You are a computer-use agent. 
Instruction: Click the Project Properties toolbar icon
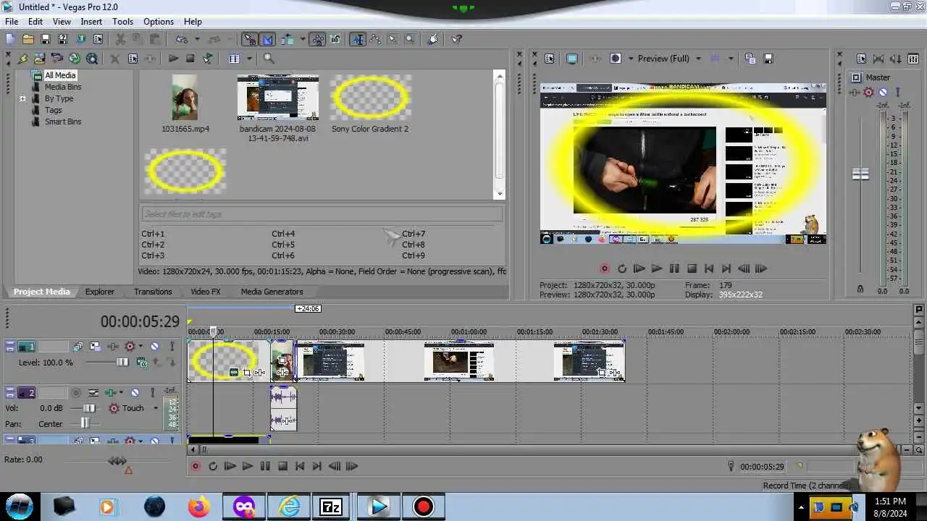point(98,39)
